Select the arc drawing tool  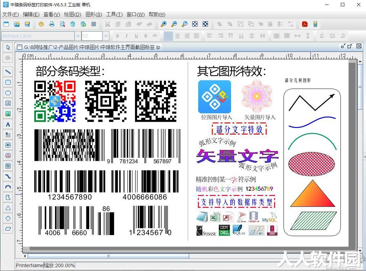click(8, 187)
